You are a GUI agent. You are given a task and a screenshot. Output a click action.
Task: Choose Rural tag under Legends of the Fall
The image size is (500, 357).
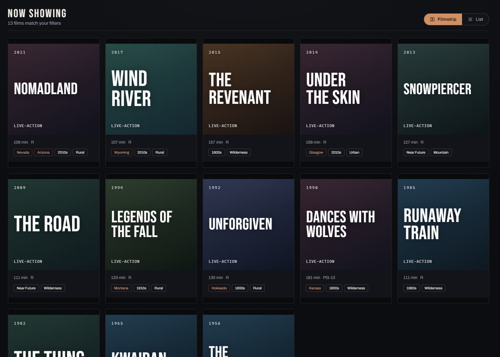(159, 288)
